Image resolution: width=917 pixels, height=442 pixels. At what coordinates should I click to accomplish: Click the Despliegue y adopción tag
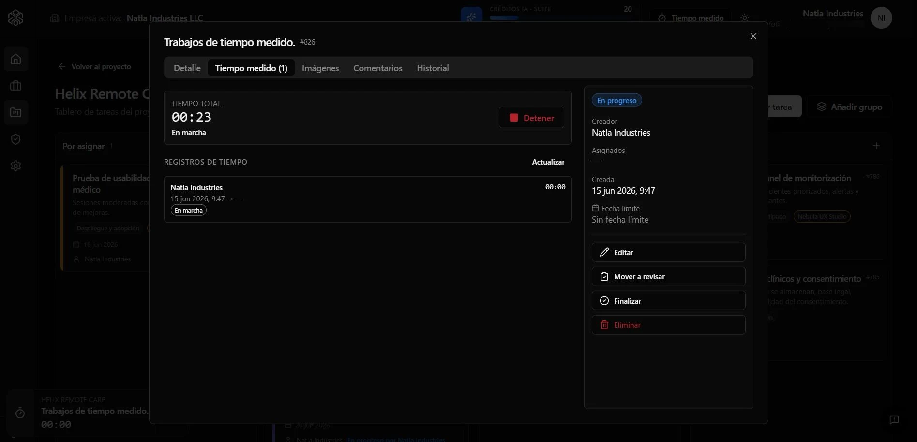[108, 228]
